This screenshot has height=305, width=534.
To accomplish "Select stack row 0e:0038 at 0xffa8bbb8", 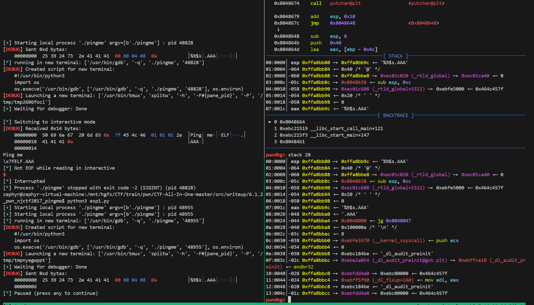I will point(350,254).
